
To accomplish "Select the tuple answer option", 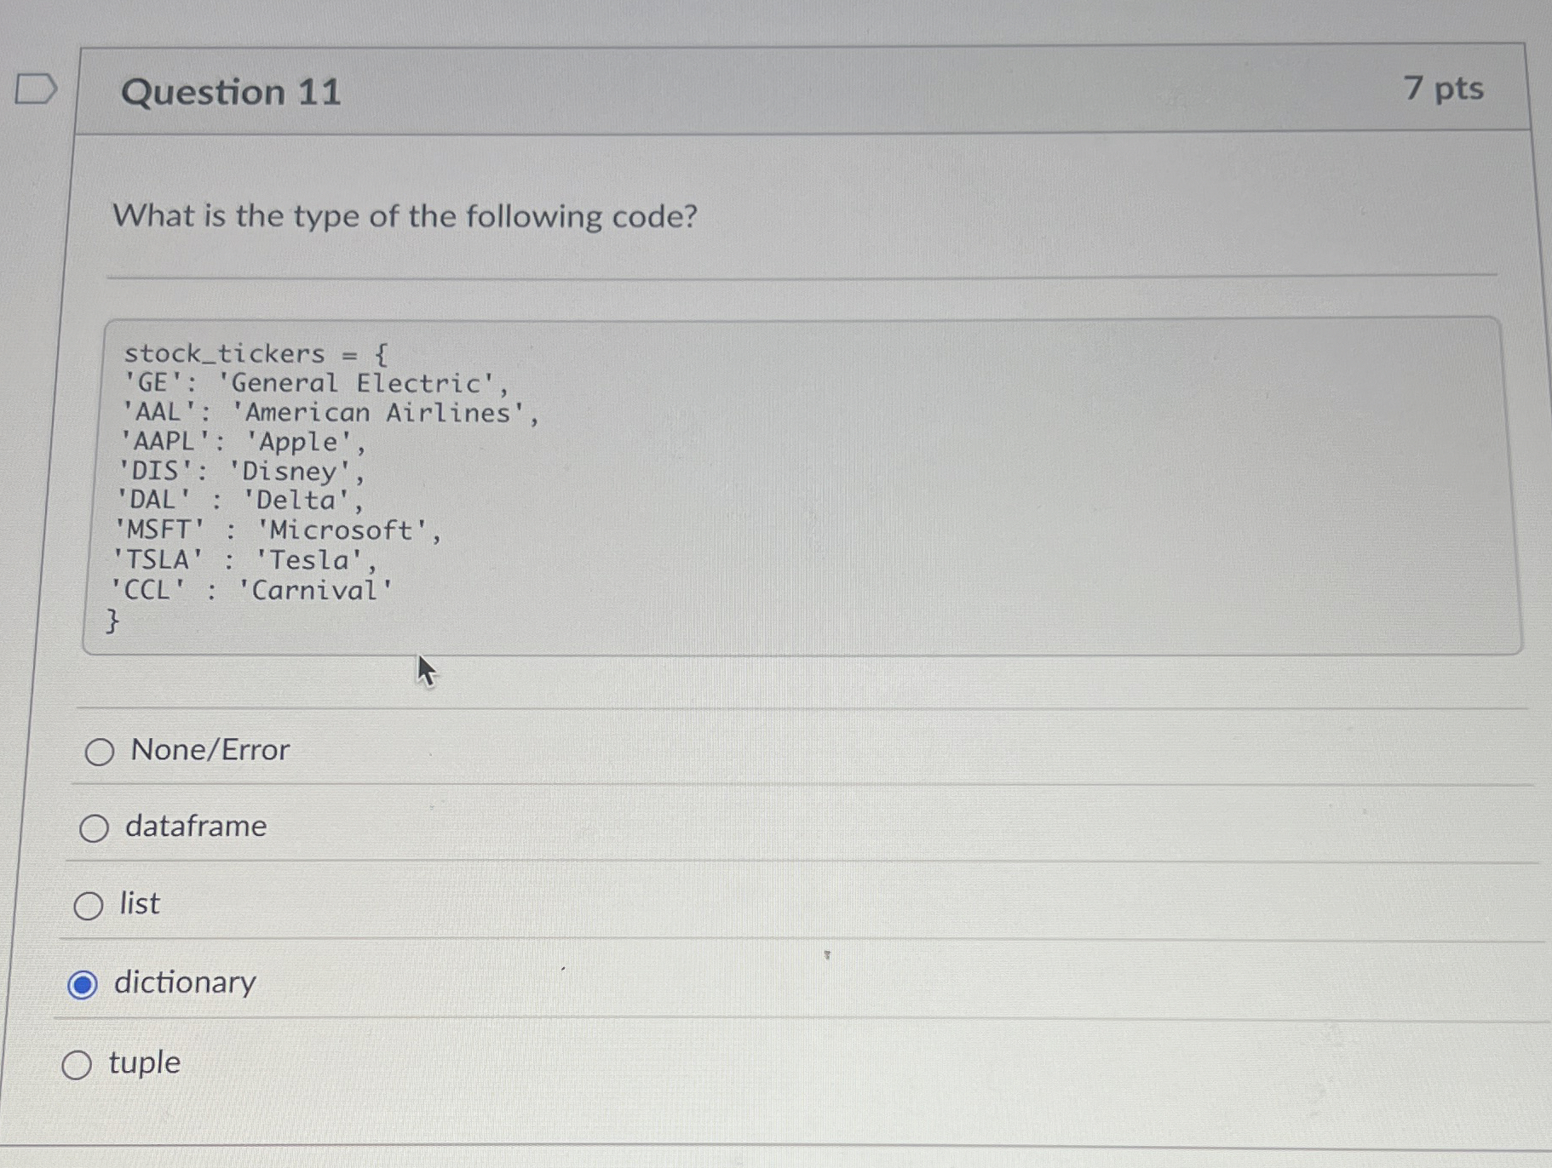I will [x=78, y=1063].
